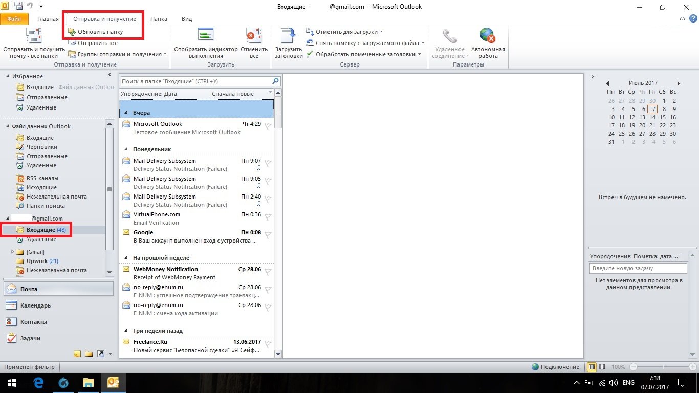Open the 'Отметить для загрузки' dropdown

coord(345,32)
